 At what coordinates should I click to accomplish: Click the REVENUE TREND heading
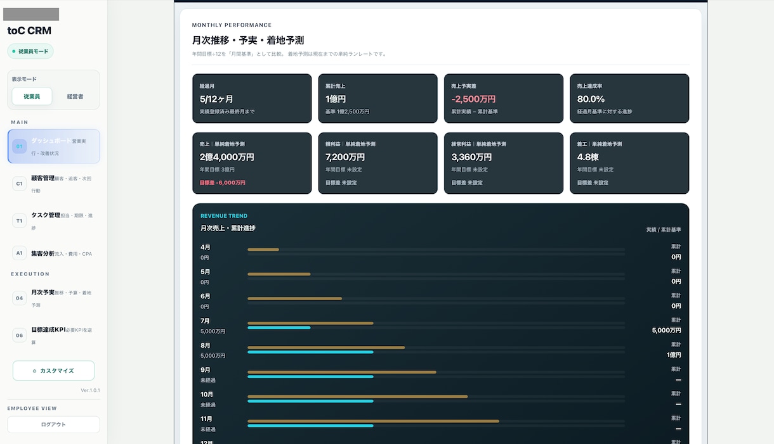tap(224, 216)
